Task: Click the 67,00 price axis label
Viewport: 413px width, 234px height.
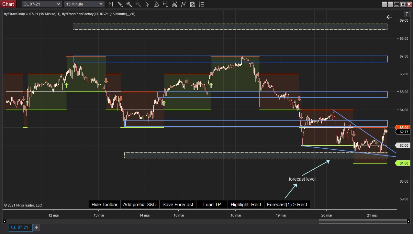Action: coord(404,56)
